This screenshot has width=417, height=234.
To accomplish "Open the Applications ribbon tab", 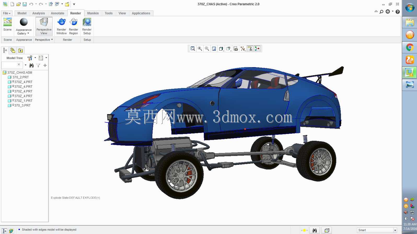I will (141, 13).
